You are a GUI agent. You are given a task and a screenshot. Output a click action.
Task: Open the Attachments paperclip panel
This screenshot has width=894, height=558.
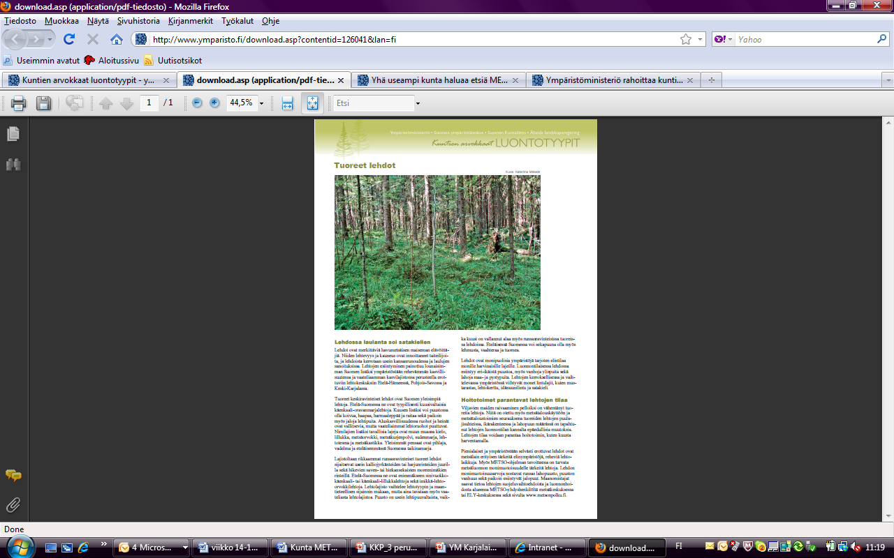point(13,504)
